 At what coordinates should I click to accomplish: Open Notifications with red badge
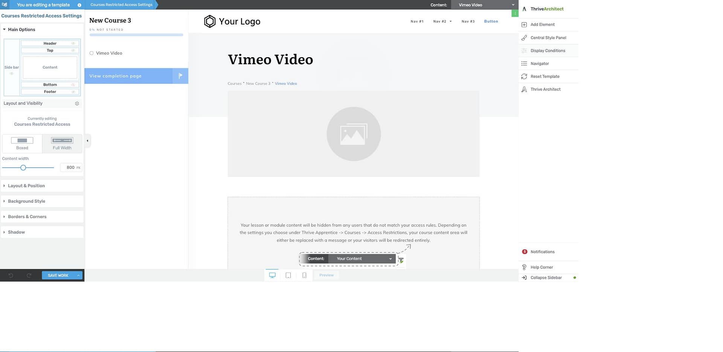click(x=548, y=252)
